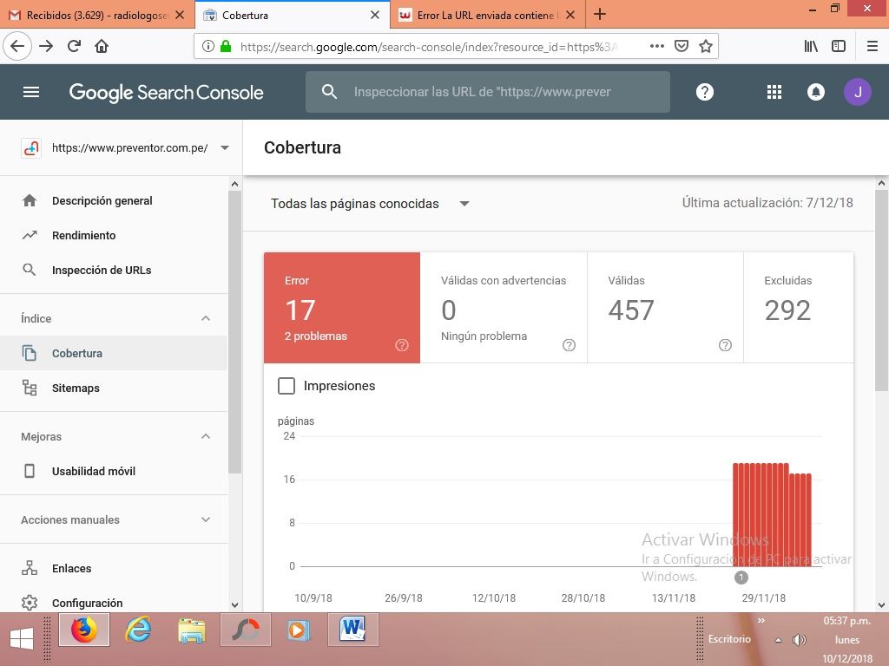Image resolution: width=889 pixels, height=666 pixels.
Task: Expand the Acciones manuales section
Action: (x=206, y=519)
